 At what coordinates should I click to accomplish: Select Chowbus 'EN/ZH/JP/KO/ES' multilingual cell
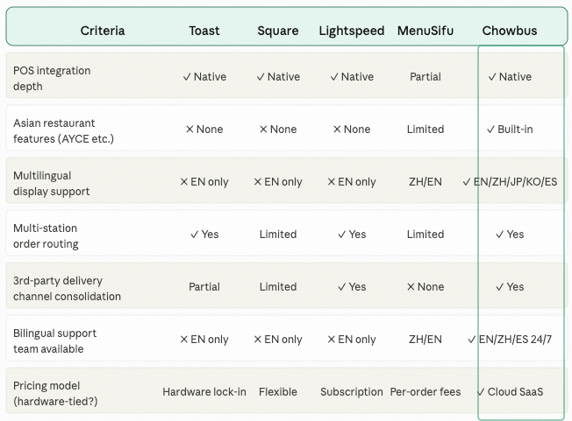coord(510,181)
